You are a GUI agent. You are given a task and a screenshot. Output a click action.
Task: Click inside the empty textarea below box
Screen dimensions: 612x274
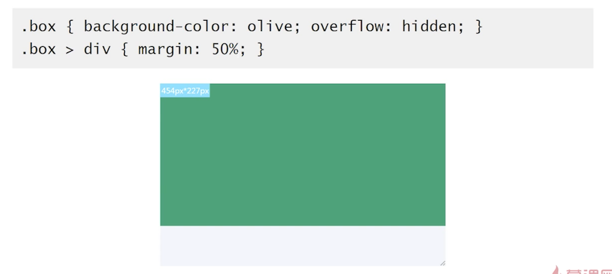(302, 246)
